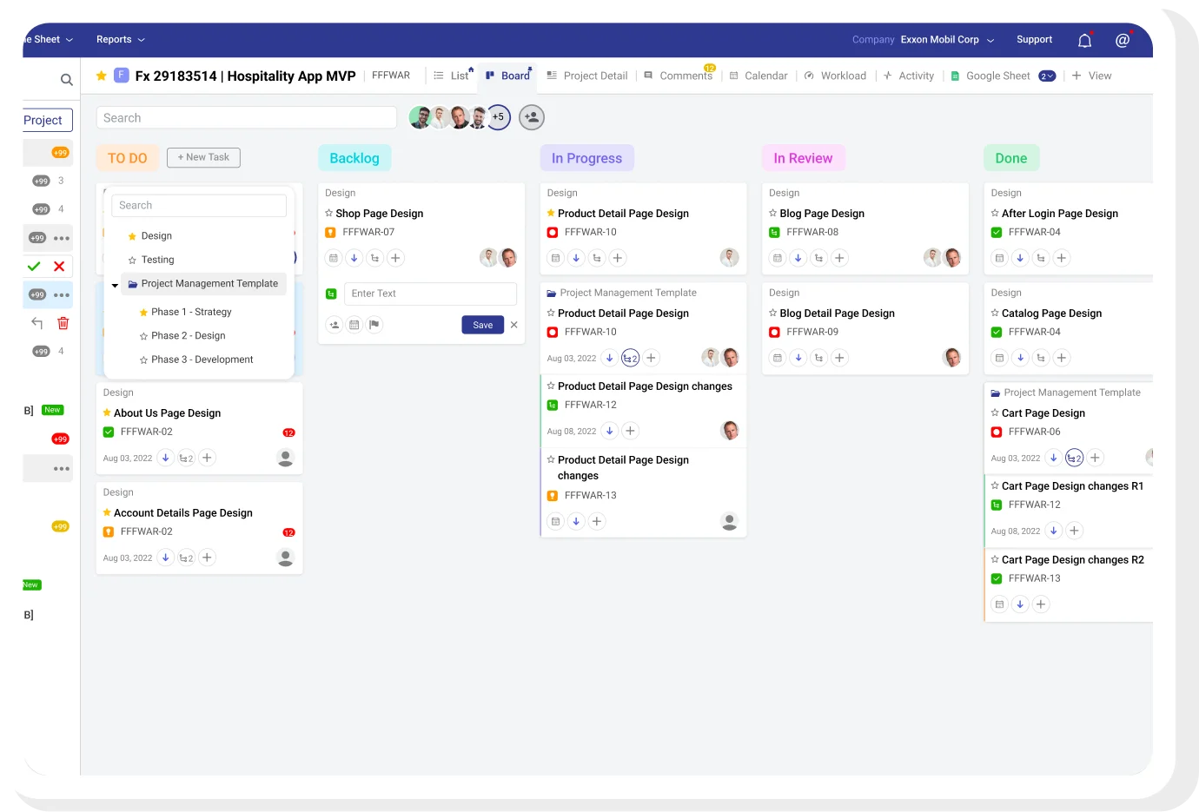Click the red trash delete icon in sidebar
1199x812 pixels.
(x=63, y=323)
